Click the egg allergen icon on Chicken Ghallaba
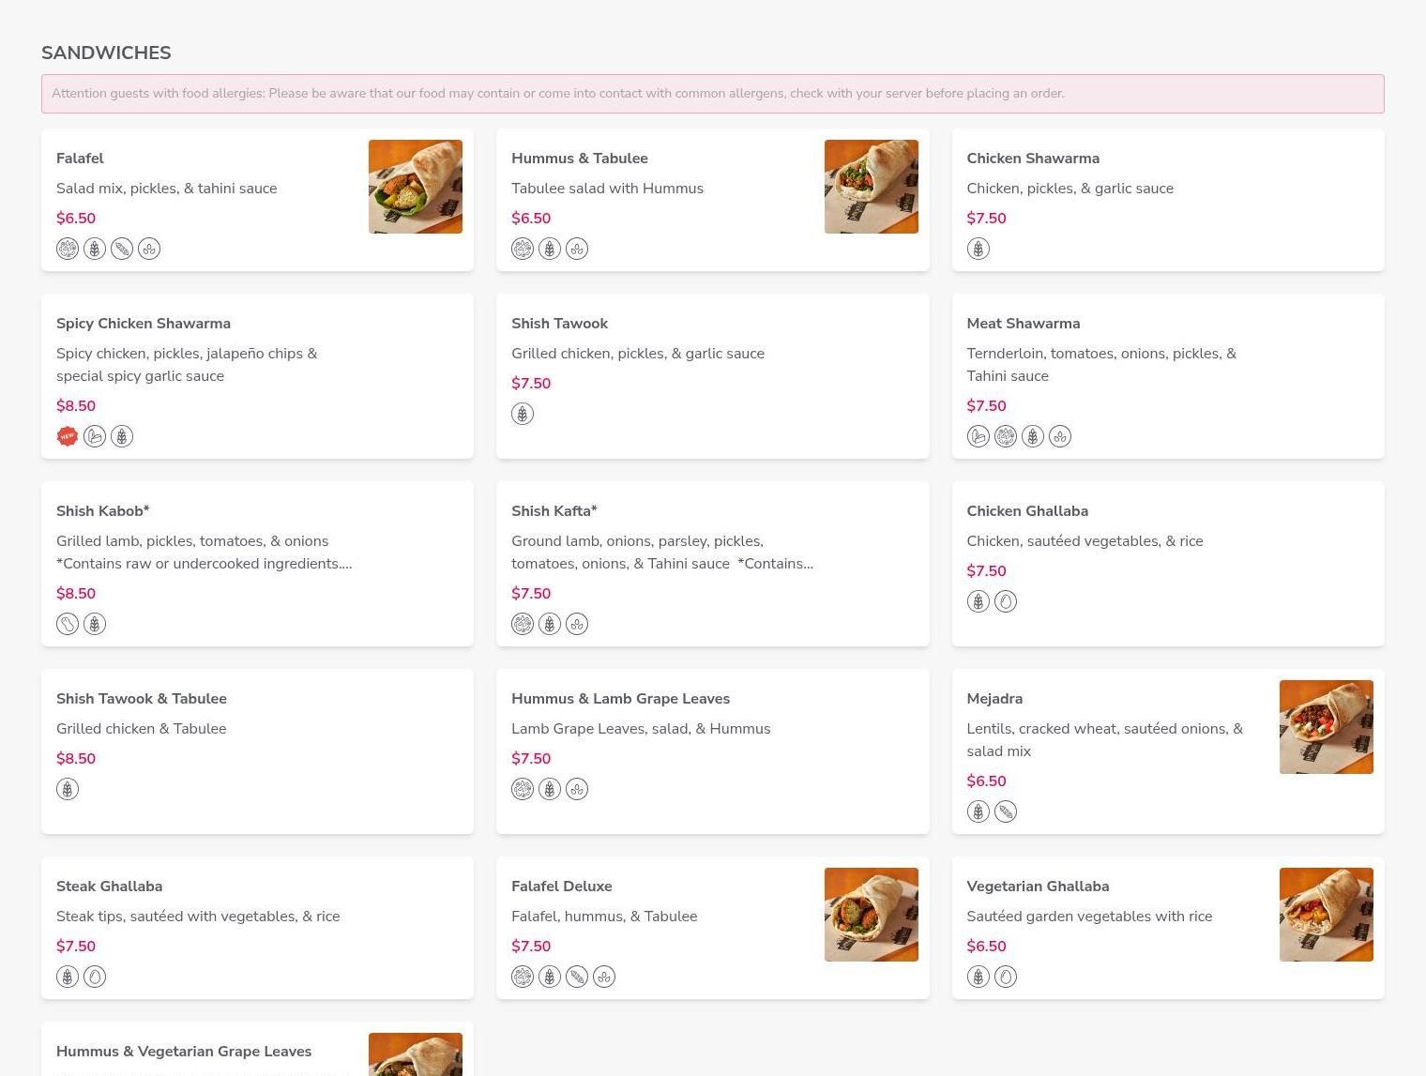This screenshot has height=1076, width=1426. point(1005,601)
